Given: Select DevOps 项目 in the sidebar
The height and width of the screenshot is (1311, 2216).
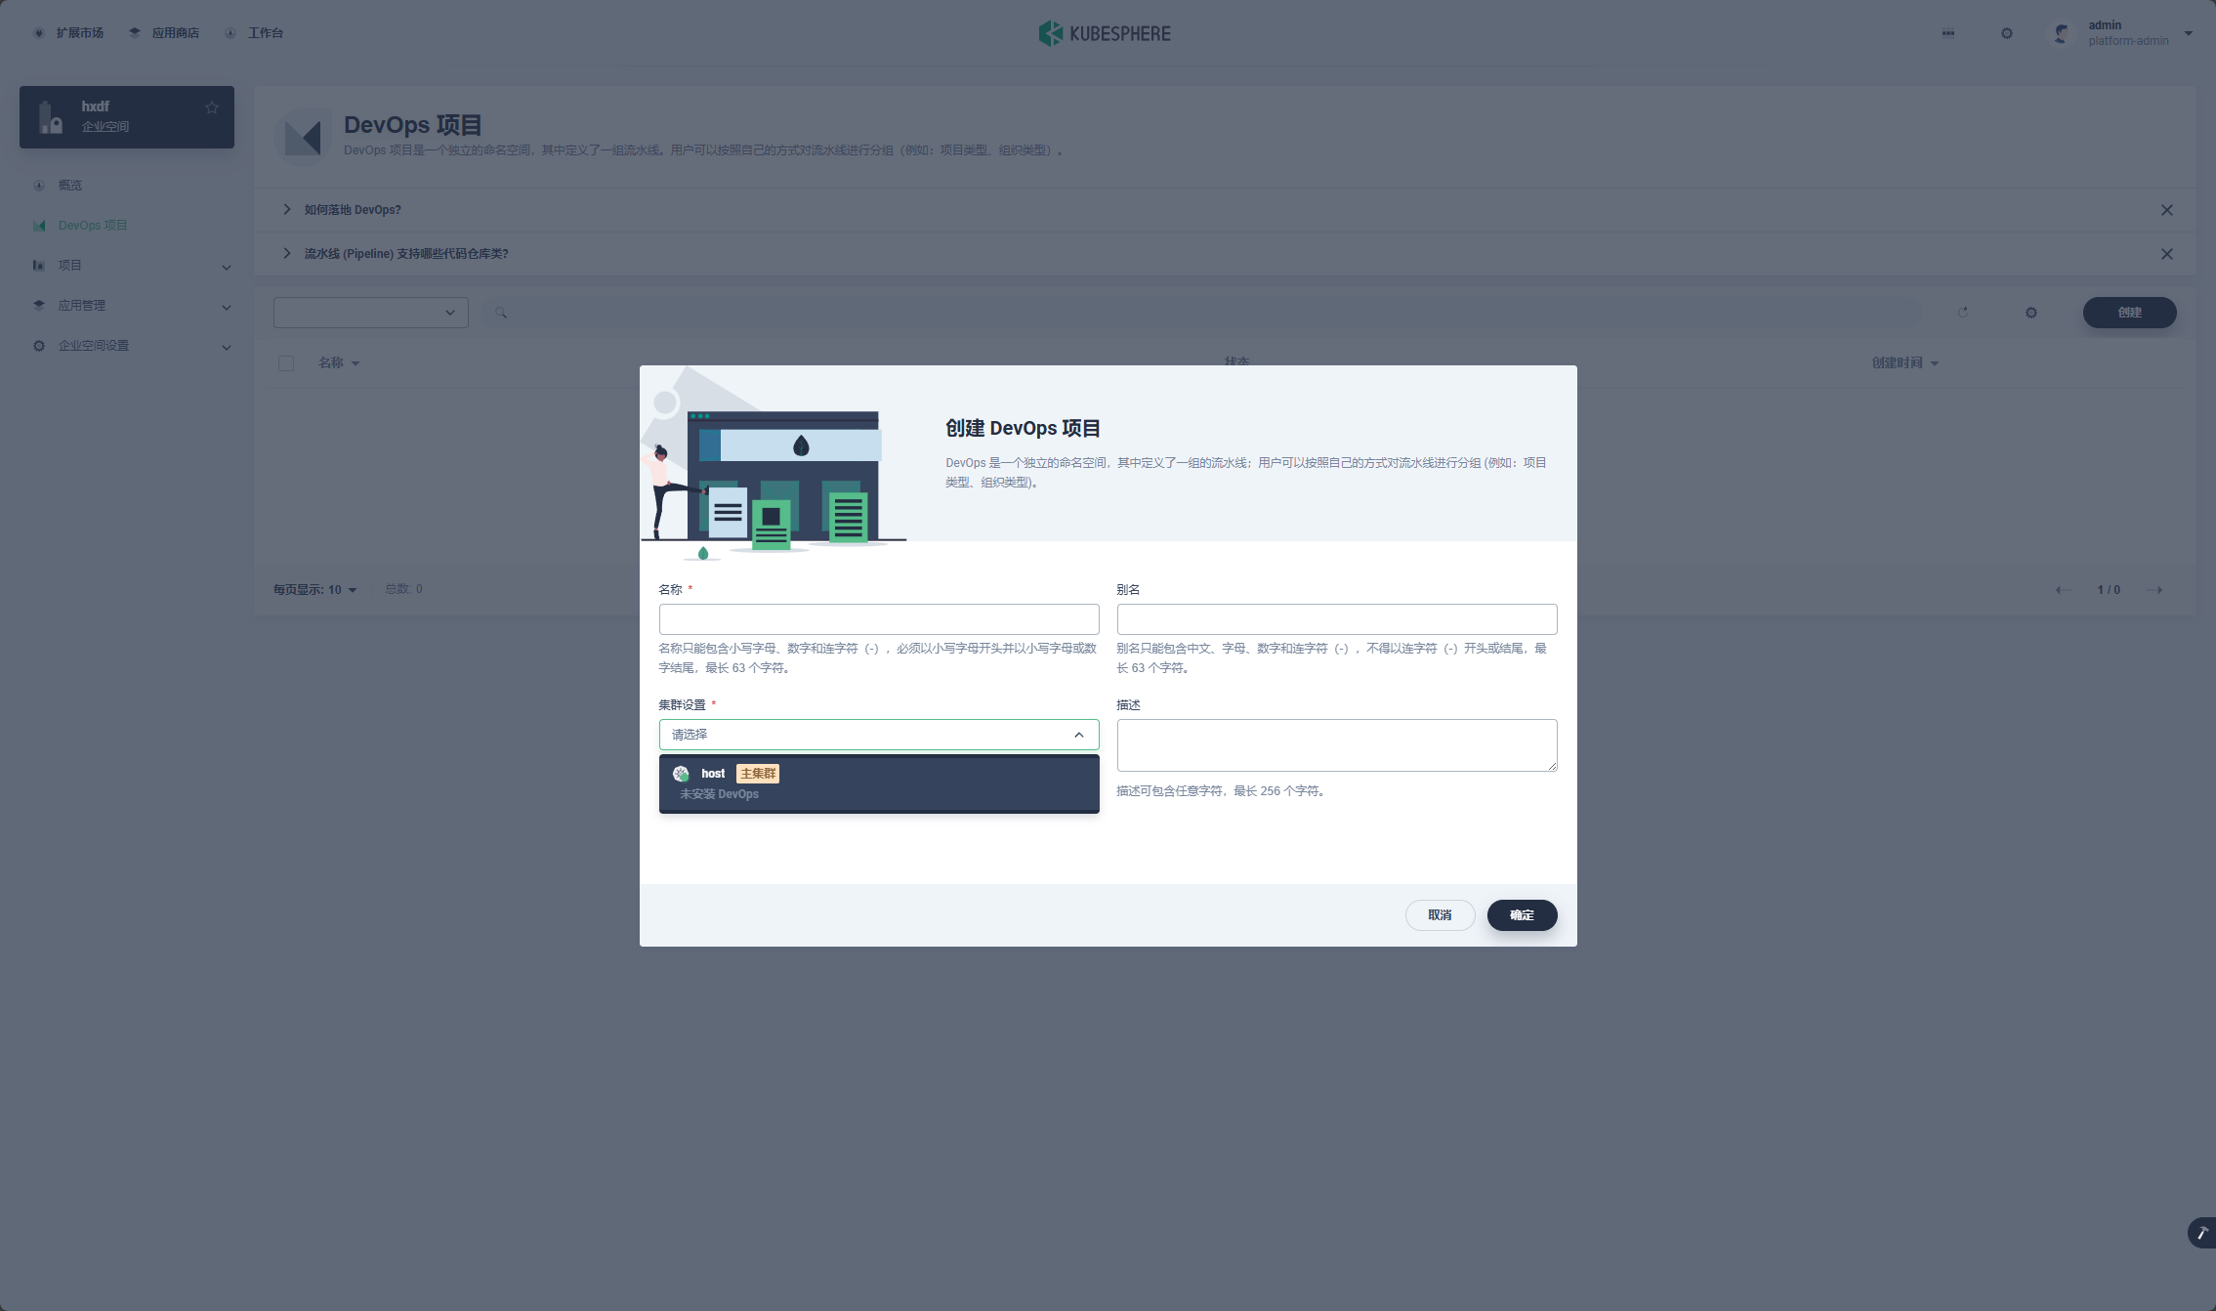Looking at the screenshot, I should (92, 226).
